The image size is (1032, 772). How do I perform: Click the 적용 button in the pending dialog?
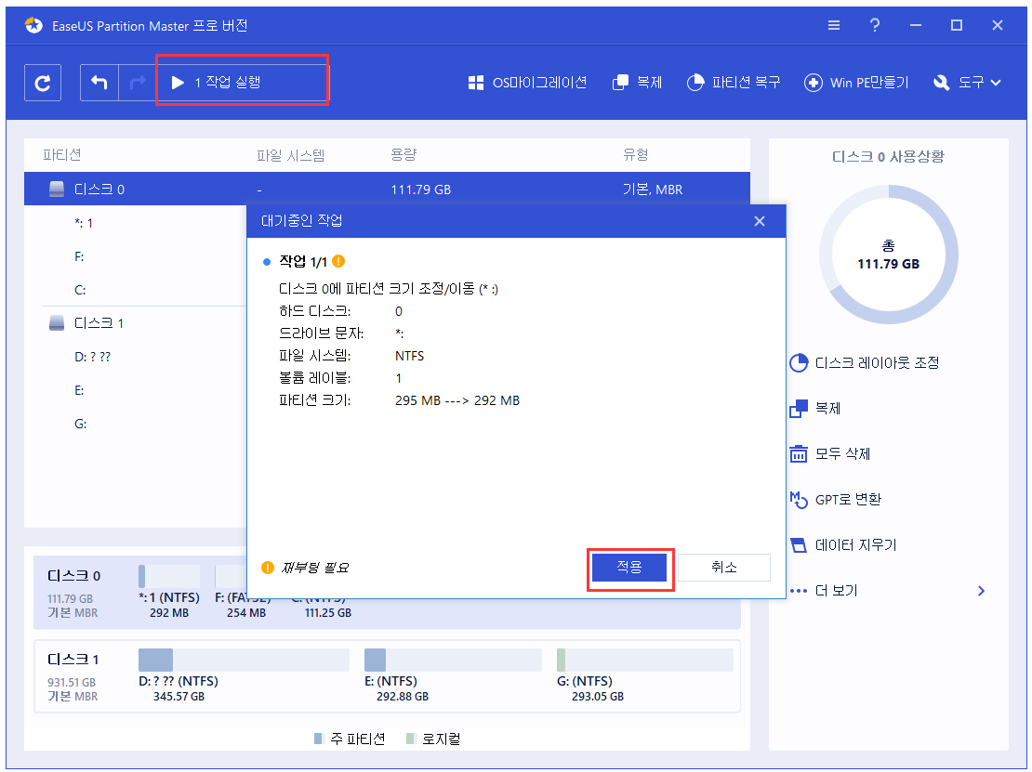[630, 567]
